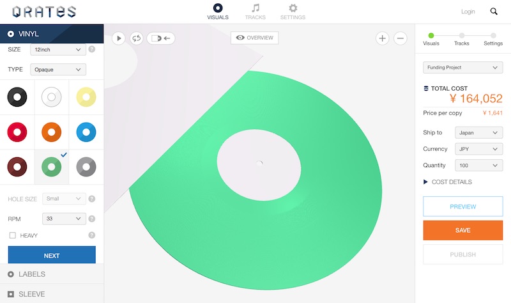Click the blue Next button
The height and width of the screenshot is (303, 511).
[x=52, y=255]
